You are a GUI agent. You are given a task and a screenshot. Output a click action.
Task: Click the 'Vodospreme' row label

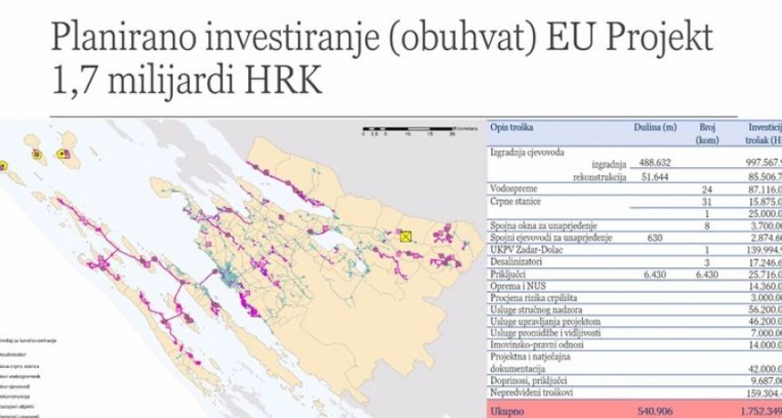512,189
